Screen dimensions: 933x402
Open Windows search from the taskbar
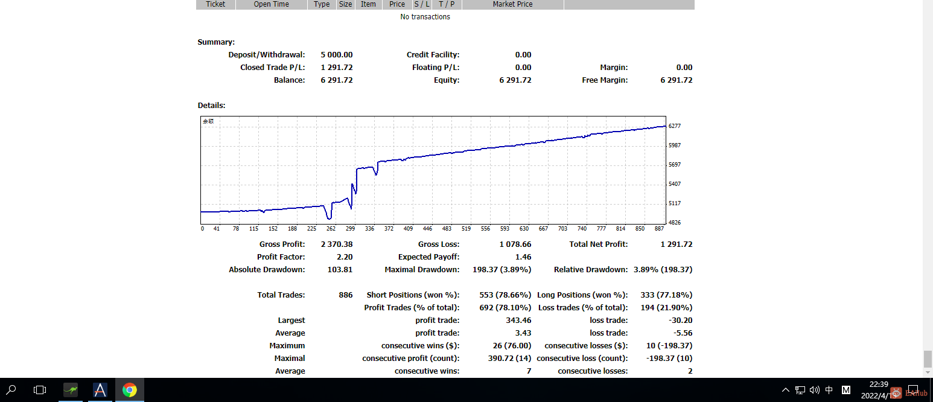(11, 390)
